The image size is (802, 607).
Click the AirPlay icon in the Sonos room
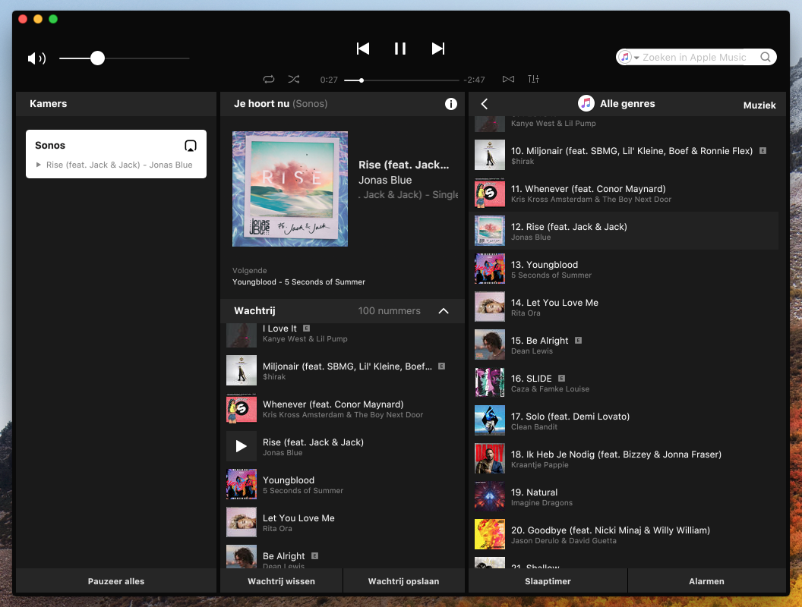click(x=191, y=146)
